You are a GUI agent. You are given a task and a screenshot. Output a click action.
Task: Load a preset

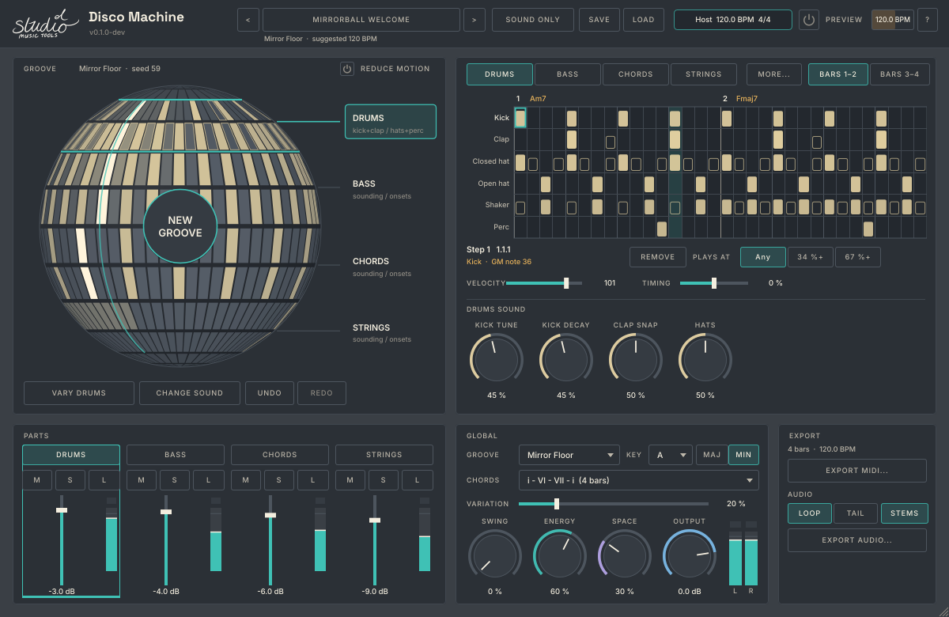pos(644,20)
